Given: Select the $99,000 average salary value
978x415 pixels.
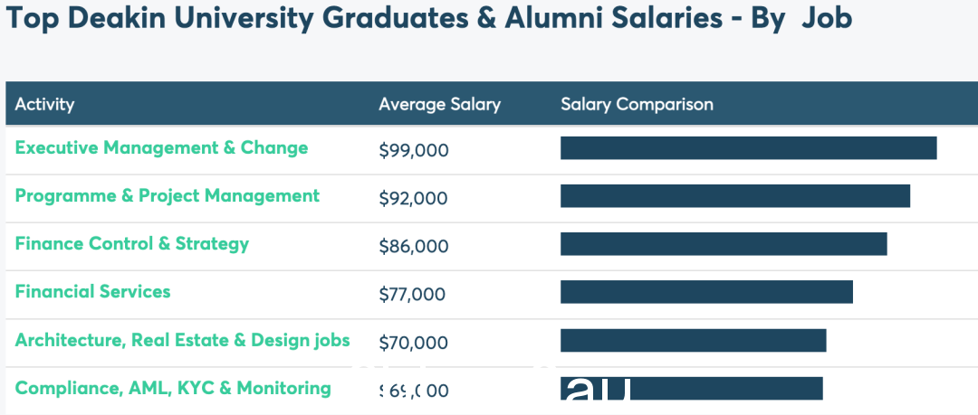Looking at the screenshot, I should (x=414, y=151).
